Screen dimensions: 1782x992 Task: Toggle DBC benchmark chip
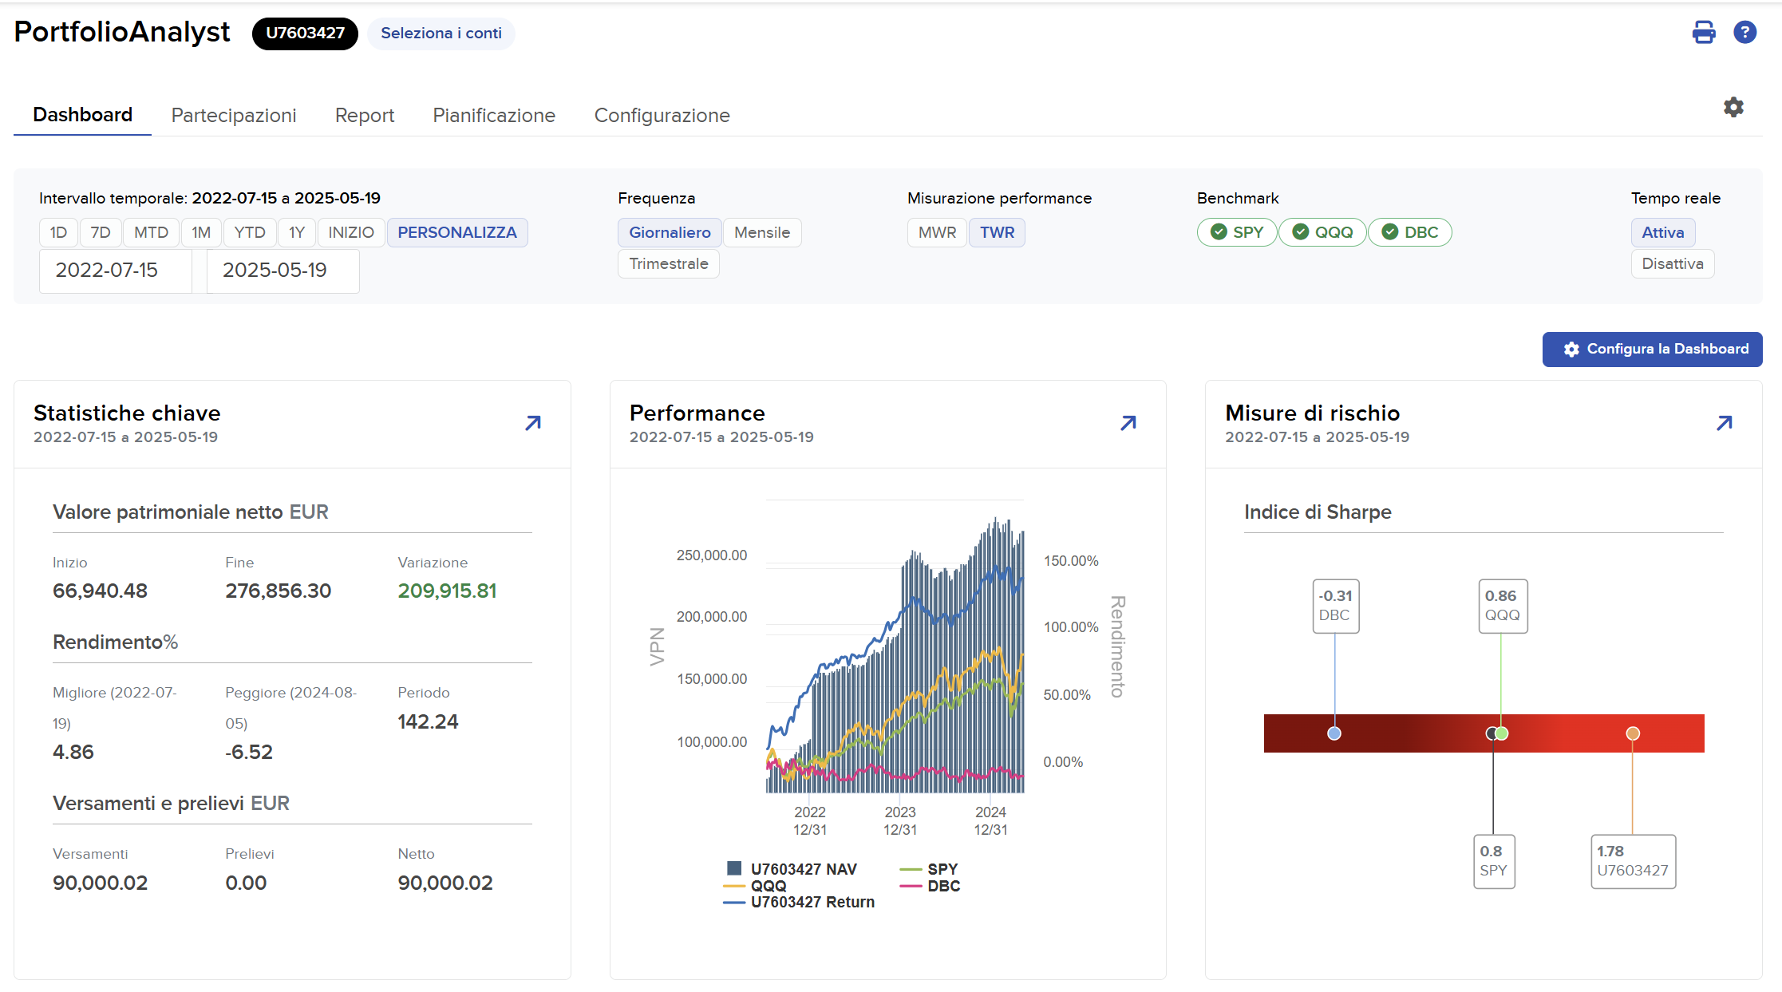(x=1410, y=232)
